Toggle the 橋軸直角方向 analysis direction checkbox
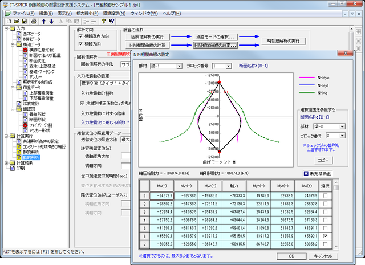Viewport: 365px width, 265px height. point(80,36)
